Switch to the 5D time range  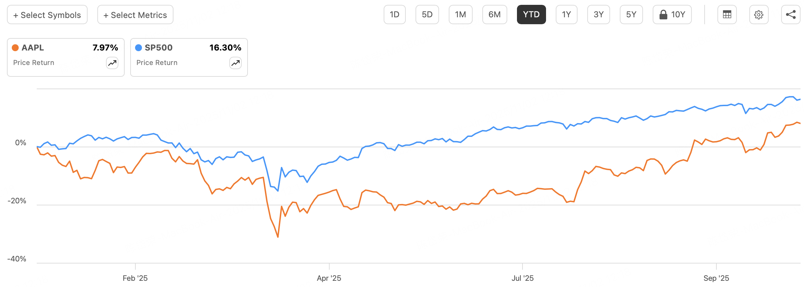click(x=427, y=15)
